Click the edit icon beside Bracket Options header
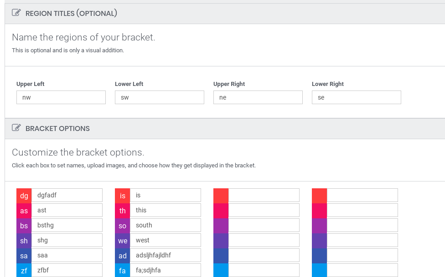The image size is (445, 277). pyautogui.click(x=16, y=128)
